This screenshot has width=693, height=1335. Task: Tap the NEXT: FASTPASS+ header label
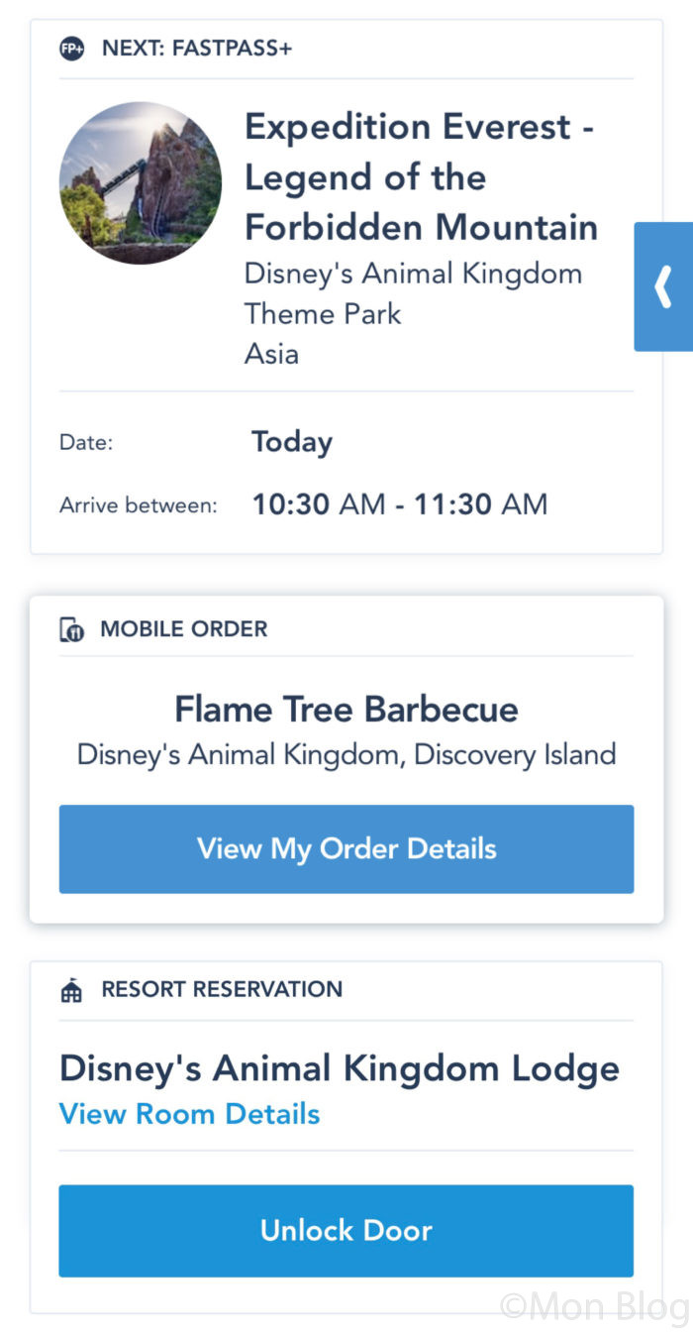(x=197, y=48)
